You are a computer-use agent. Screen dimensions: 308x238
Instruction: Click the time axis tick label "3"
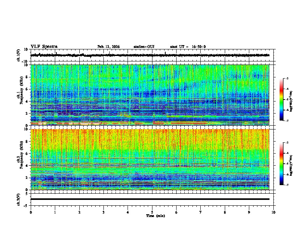click(x=103, y=212)
